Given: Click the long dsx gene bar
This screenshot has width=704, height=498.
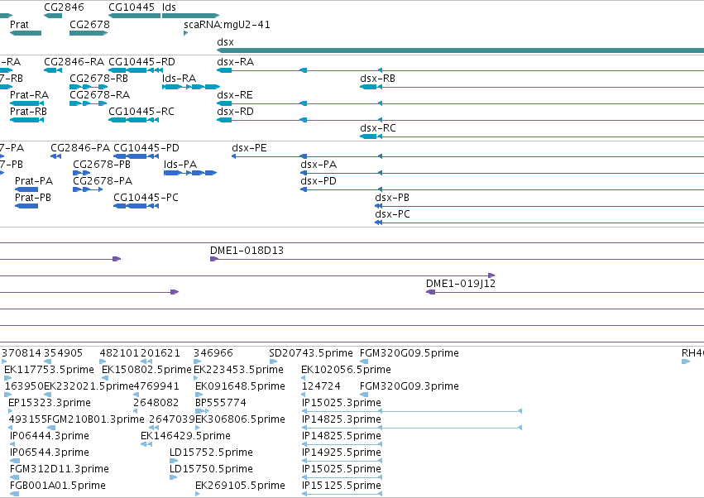Looking at the screenshot, I should tap(460, 50).
